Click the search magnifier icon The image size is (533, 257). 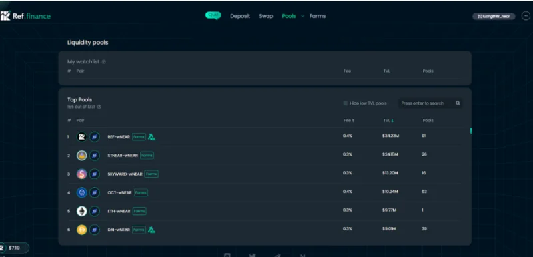pos(458,103)
